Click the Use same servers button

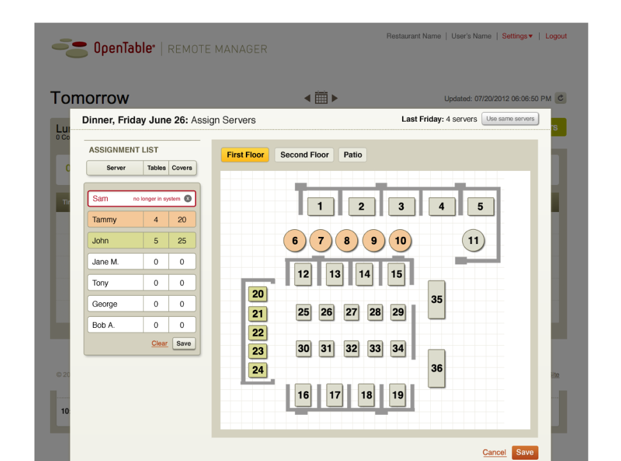point(510,119)
